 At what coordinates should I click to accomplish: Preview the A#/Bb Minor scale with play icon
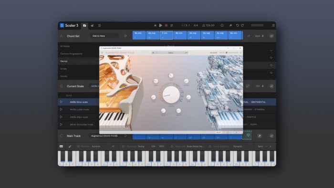click(61, 102)
